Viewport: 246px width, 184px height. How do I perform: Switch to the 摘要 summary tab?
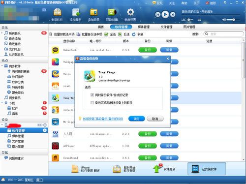point(101,27)
